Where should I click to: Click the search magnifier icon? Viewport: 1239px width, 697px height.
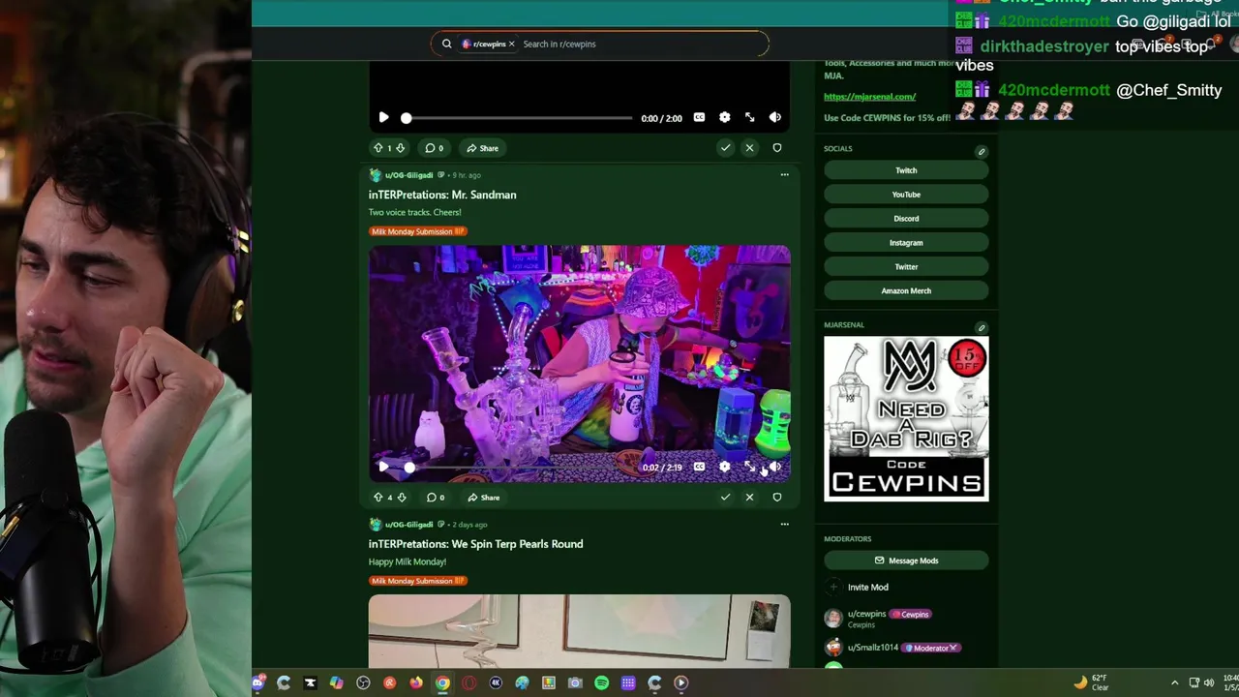(446, 44)
